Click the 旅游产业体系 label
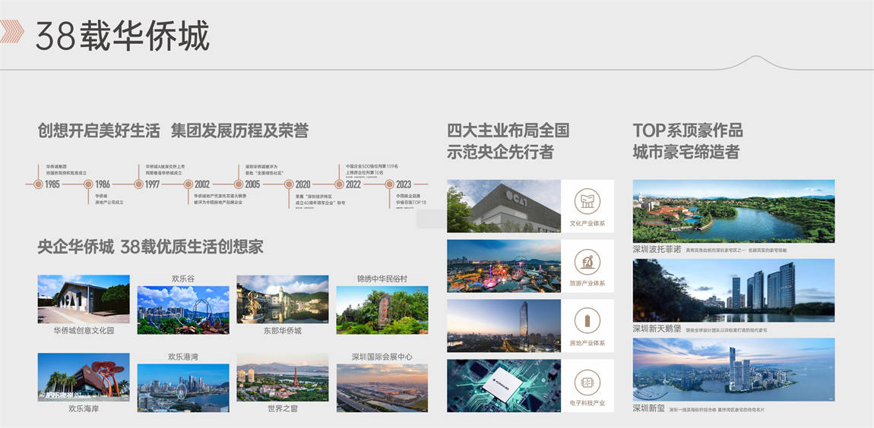The height and width of the screenshot is (428, 874). (x=587, y=283)
